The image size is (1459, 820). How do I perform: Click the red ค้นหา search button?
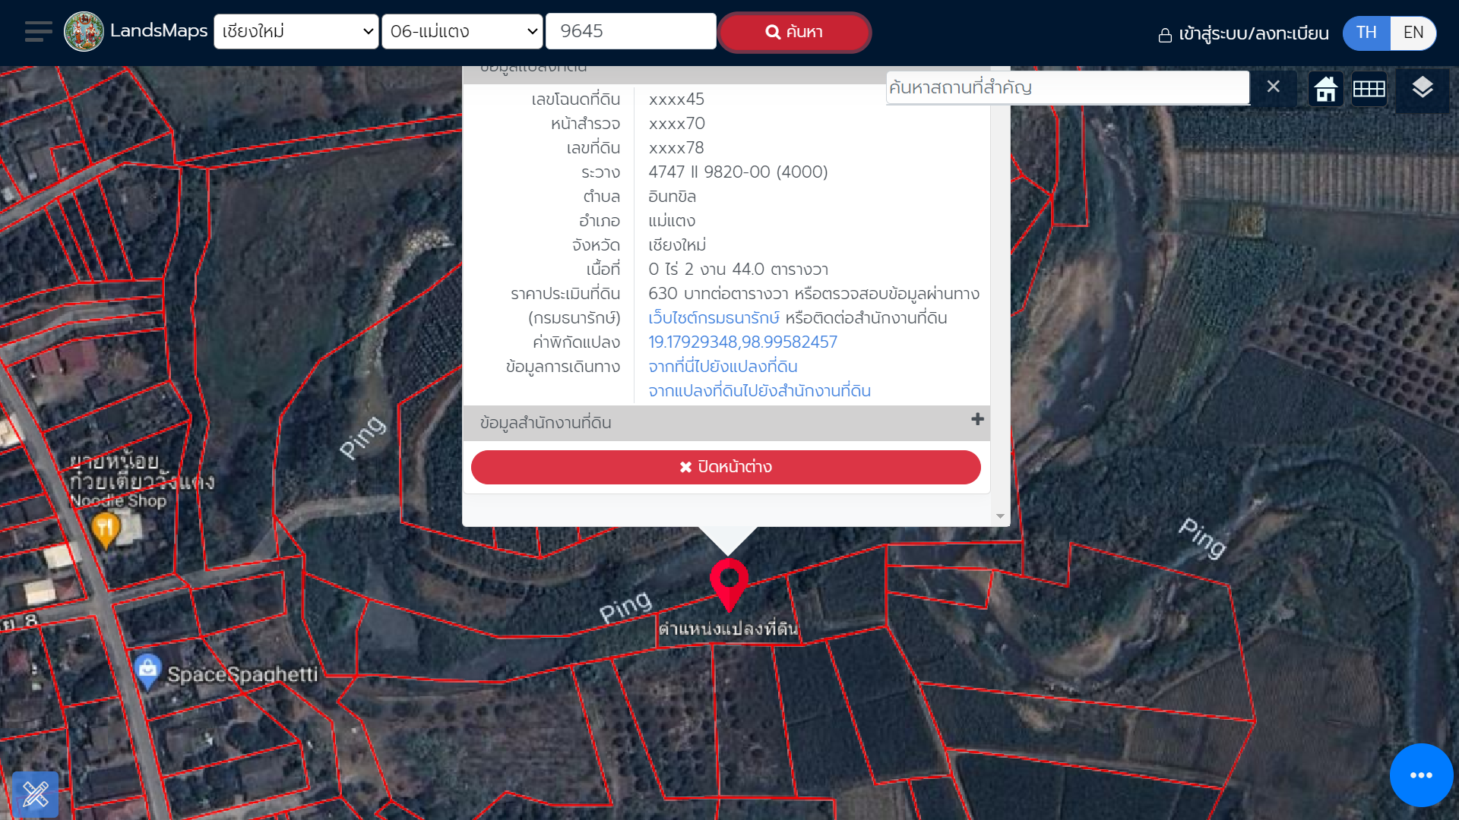794,32
